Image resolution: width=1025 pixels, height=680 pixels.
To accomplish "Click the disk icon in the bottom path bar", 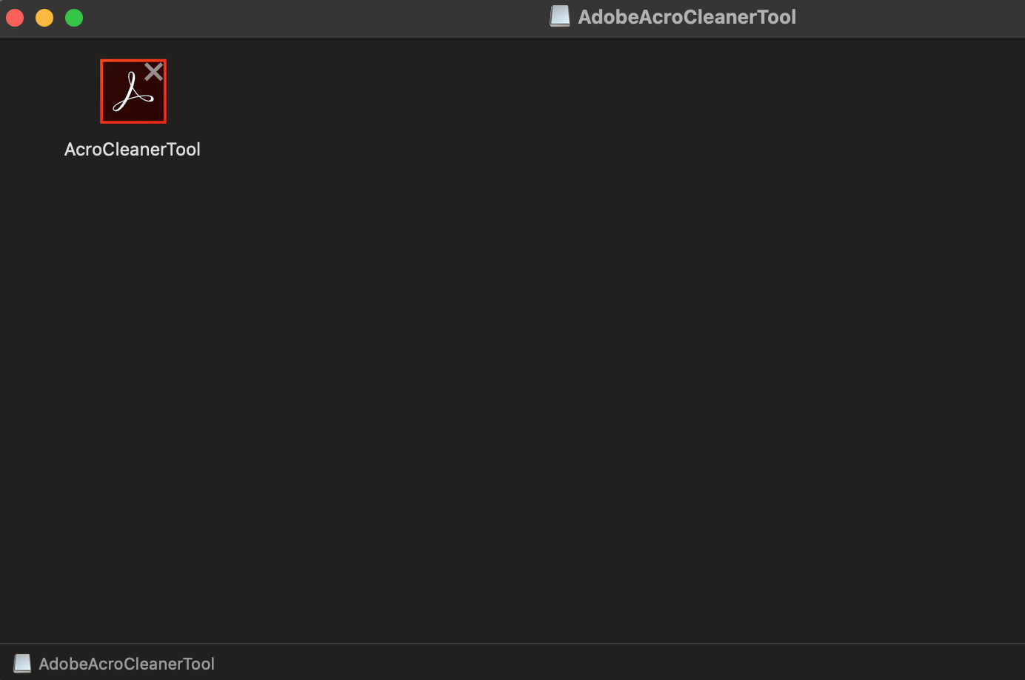I will point(22,663).
